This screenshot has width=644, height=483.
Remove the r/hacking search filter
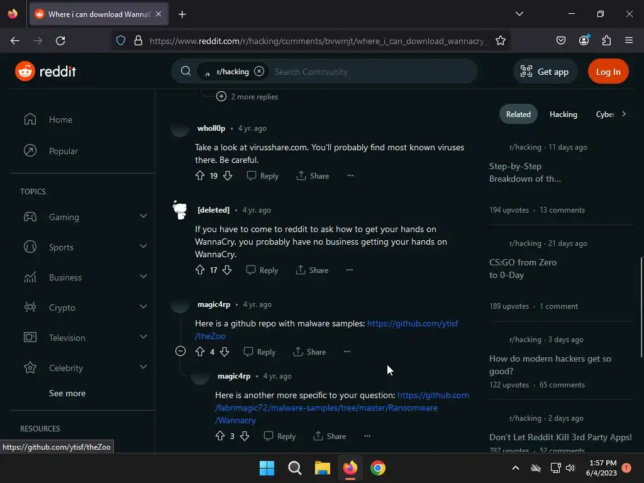coord(259,72)
